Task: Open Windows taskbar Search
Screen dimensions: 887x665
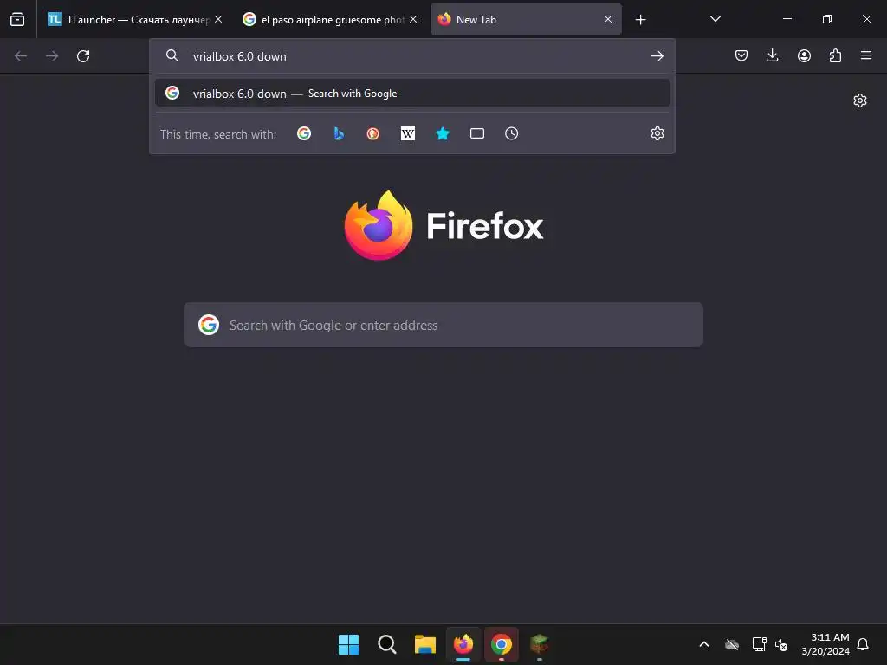Action: (387, 644)
